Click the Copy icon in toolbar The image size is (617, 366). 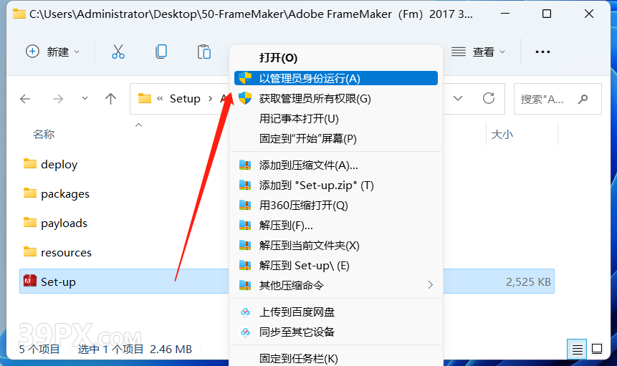click(x=161, y=52)
